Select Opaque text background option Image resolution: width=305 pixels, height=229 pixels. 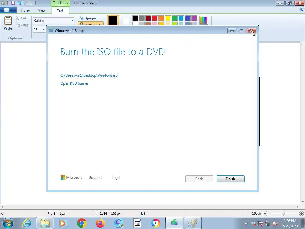click(x=88, y=18)
